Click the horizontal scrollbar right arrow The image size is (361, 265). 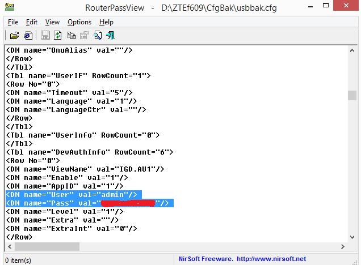point(343,246)
